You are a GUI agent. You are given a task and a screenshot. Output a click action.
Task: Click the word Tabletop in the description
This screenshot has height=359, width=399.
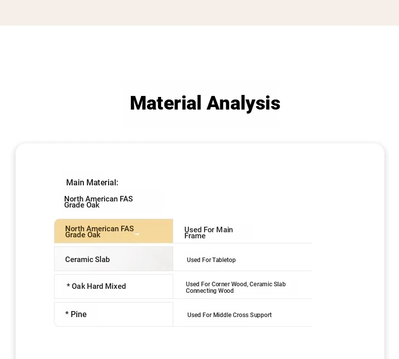click(x=224, y=260)
